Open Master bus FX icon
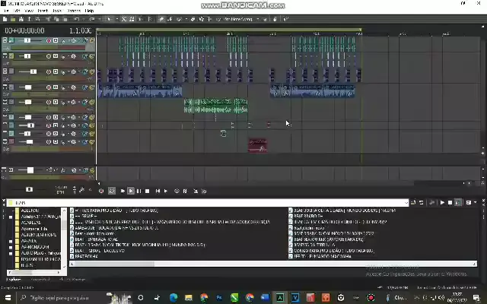The width and height of the screenshot is (487, 304). tap(63, 170)
